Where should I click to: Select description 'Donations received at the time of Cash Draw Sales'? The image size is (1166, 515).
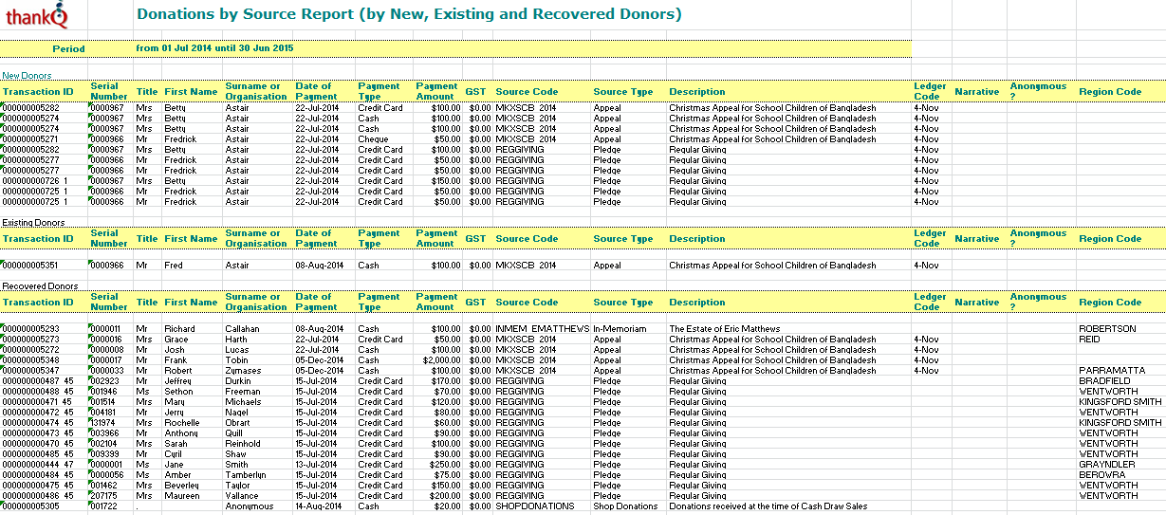768,506
